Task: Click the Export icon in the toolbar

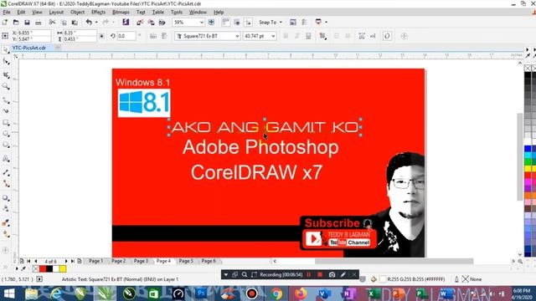Action: pyautogui.click(x=151, y=23)
